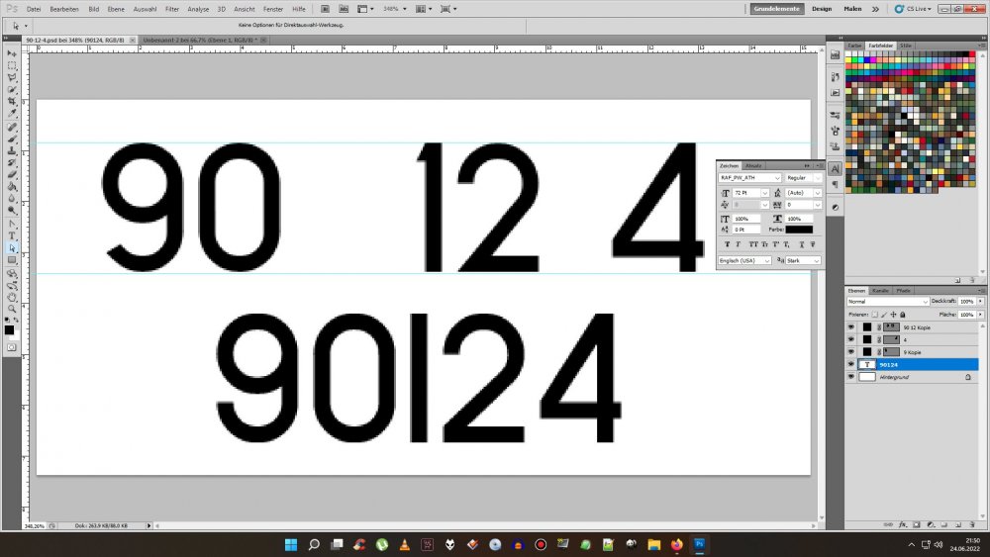Open the language dropdown Englisch (USA)

coord(745,260)
